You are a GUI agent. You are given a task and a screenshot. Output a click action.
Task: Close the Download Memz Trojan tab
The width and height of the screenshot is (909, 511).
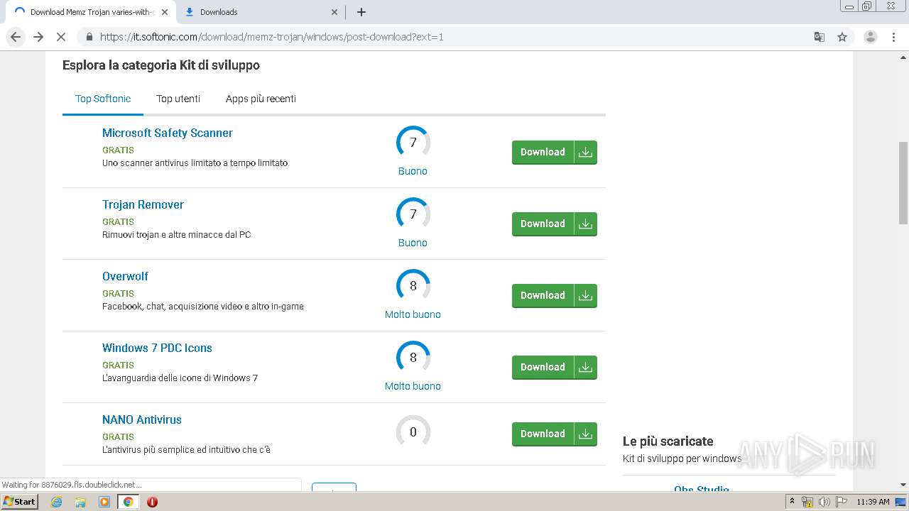pyautogui.click(x=164, y=12)
